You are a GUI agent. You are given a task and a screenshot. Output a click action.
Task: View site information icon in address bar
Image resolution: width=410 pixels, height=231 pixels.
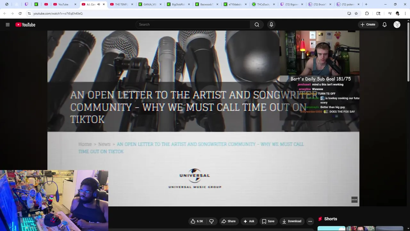point(29,13)
